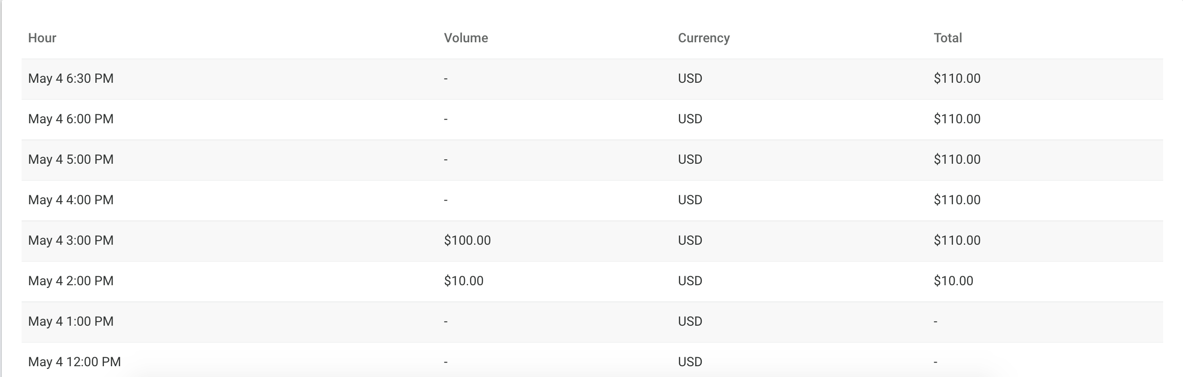Viewport: 1183px width, 377px height.
Task: Click the USD currency in 5:00 PM row
Action: tap(690, 159)
